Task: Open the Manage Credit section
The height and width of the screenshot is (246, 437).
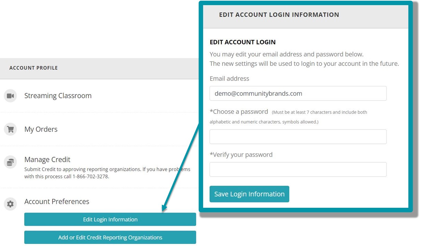Action: pyautogui.click(x=47, y=160)
